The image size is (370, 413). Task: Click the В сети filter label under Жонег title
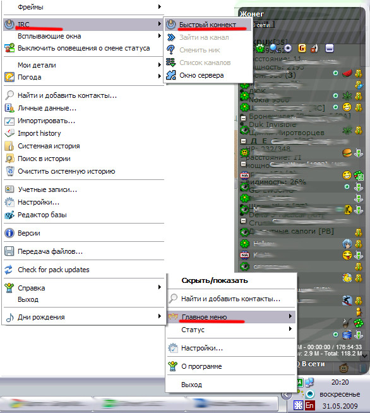tap(262, 25)
